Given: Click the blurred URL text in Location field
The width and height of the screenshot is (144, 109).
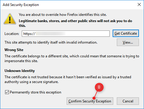Looking at the screenshot, I should click(50, 34).
